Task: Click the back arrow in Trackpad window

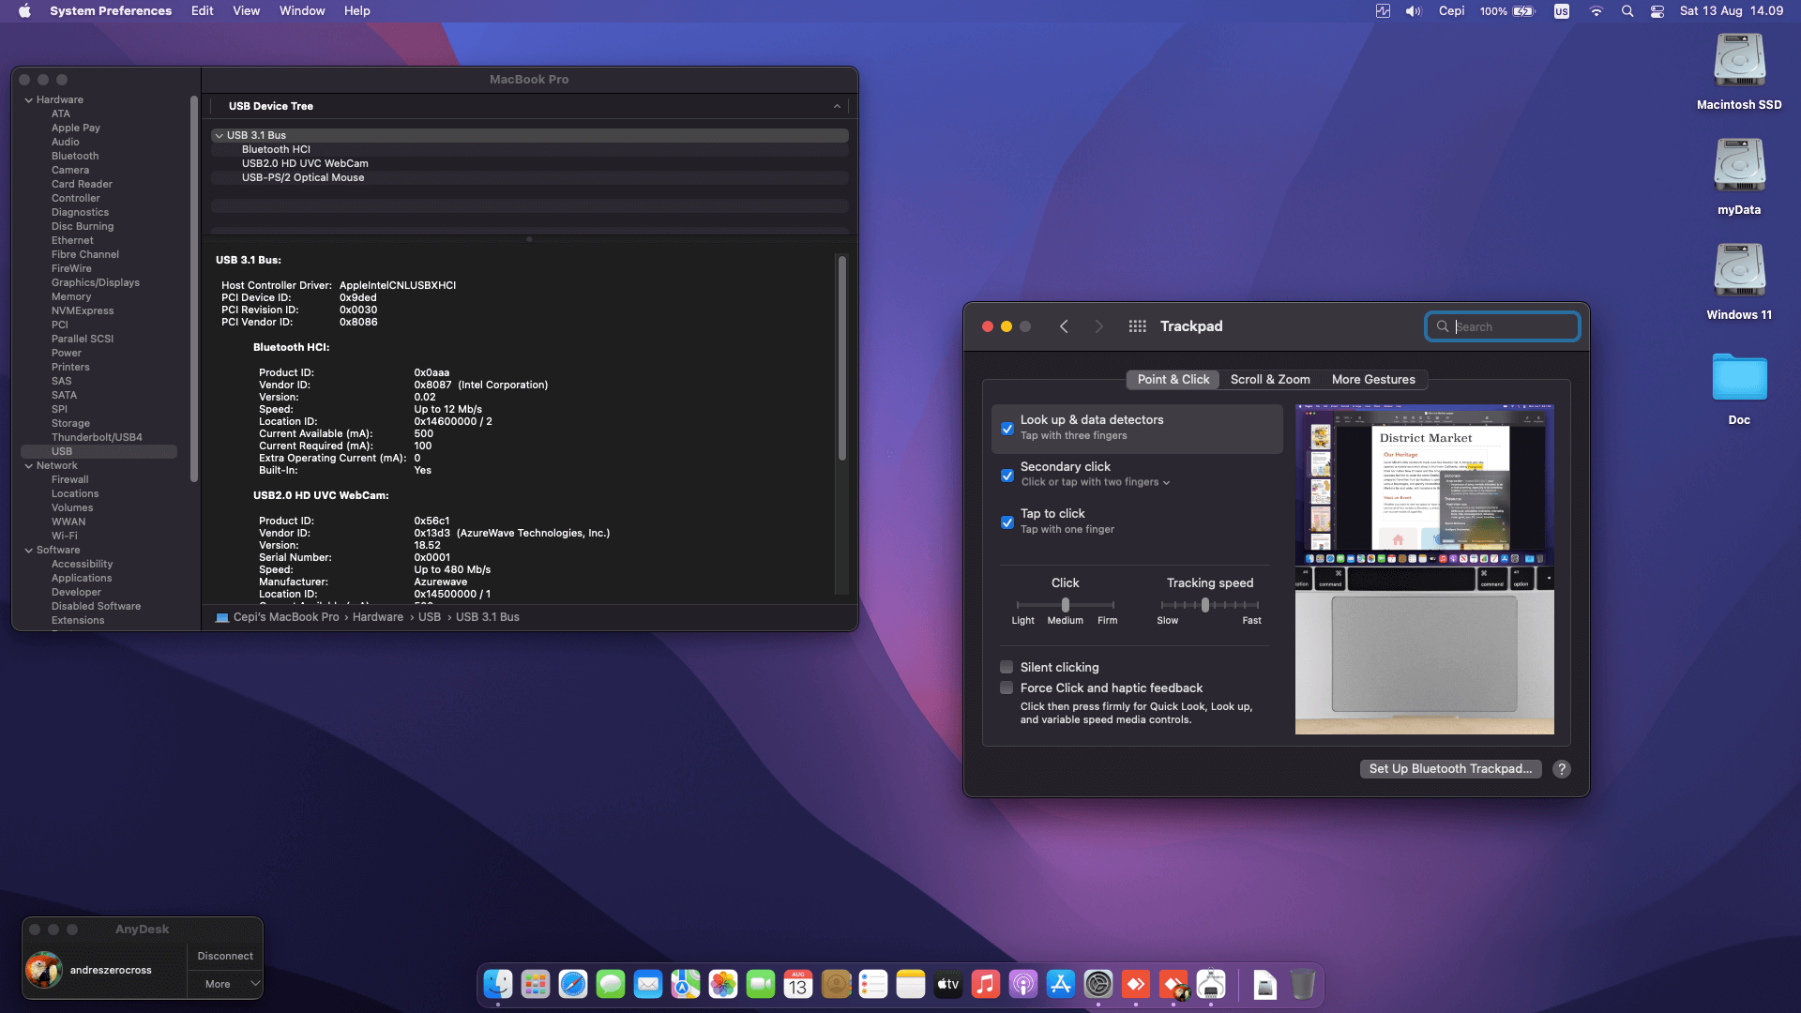Action: click(x=1064, y=325)
